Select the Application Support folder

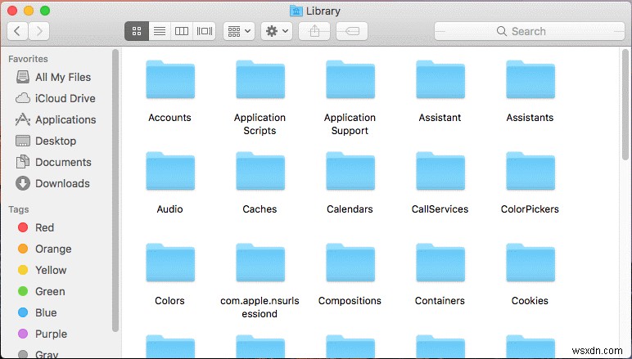[x=350, y=80]
